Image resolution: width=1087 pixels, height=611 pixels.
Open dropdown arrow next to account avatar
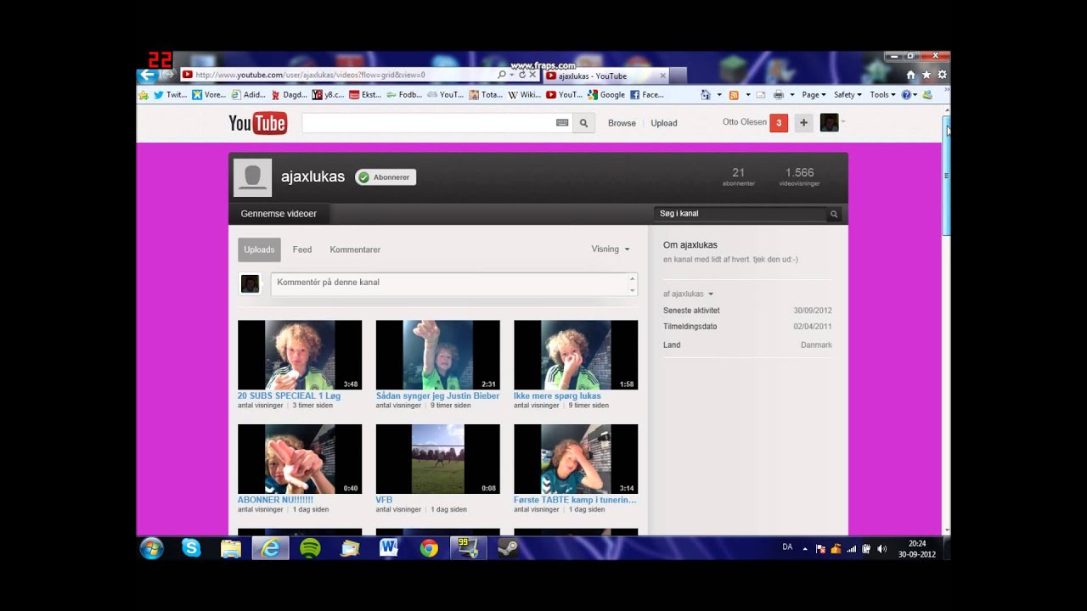843,122
